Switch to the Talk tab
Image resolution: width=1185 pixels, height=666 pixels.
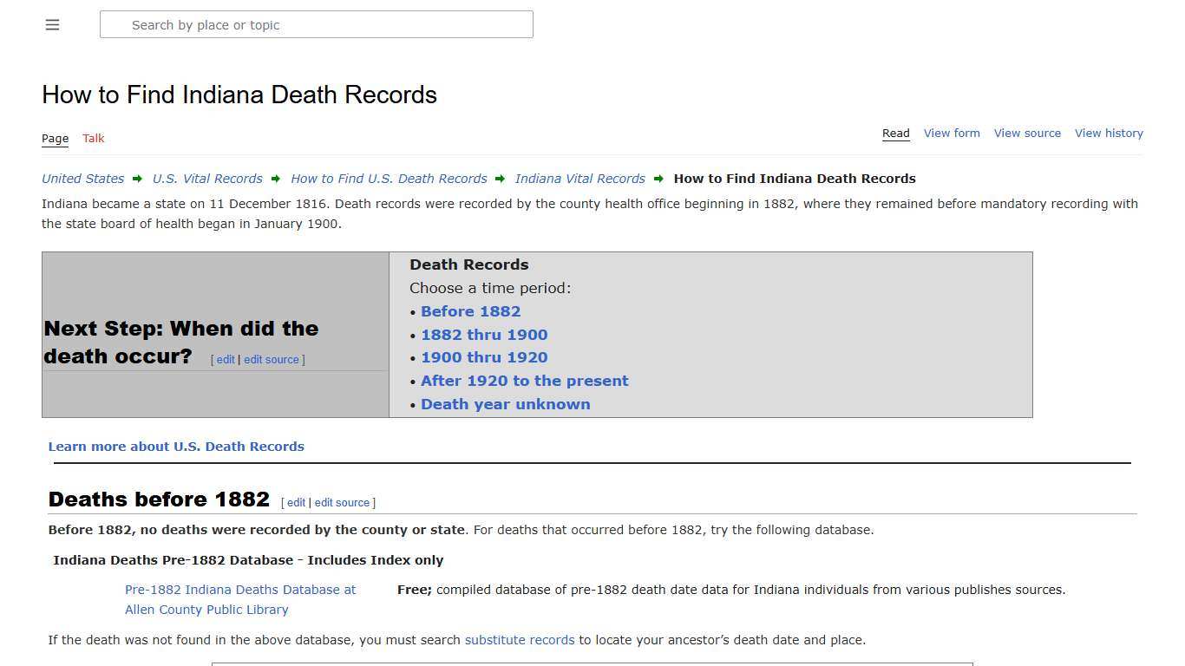coord(93,138)
